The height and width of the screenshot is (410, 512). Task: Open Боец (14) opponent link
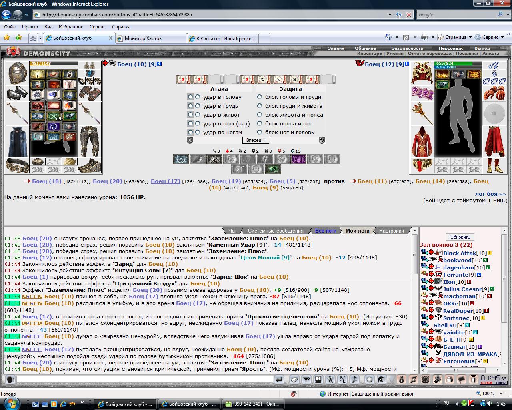[430, 181]
